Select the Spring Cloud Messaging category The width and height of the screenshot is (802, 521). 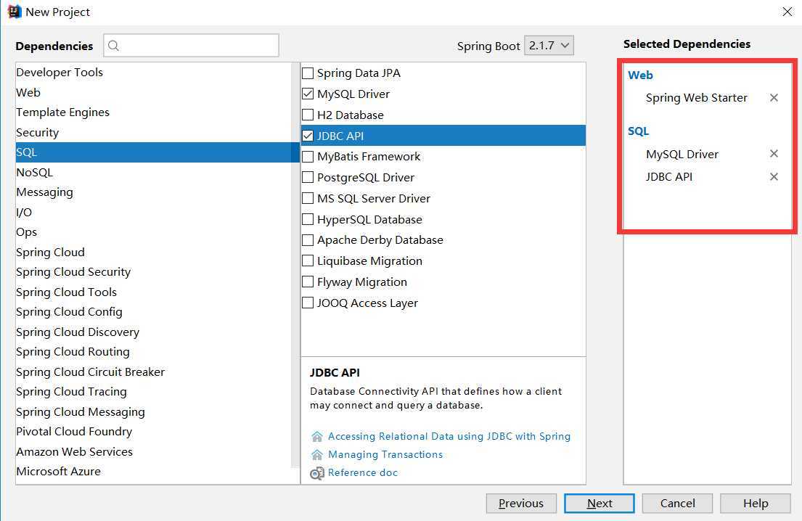(153, 411)
